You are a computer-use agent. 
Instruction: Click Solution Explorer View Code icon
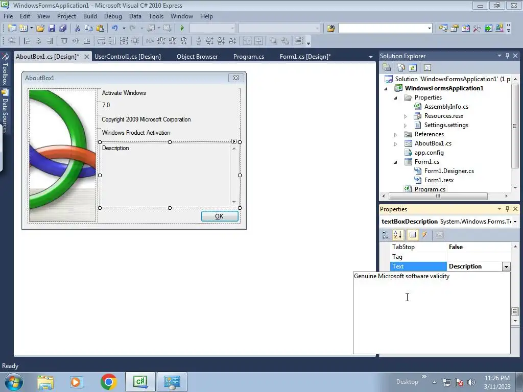click(427, 68)
